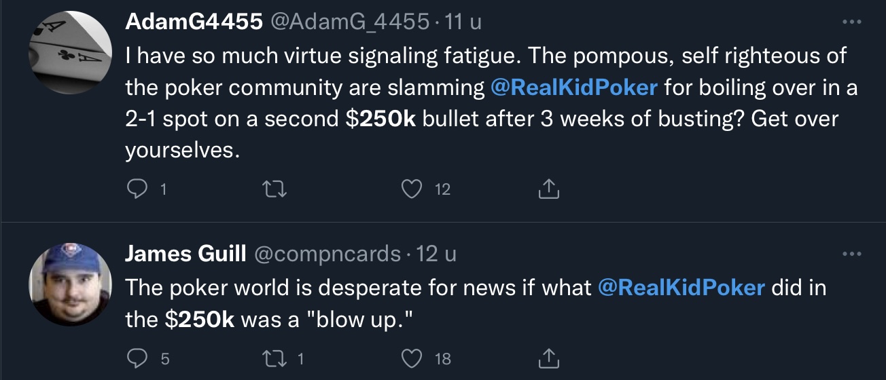Like AdamG4455's tweet

click(412, 189)
